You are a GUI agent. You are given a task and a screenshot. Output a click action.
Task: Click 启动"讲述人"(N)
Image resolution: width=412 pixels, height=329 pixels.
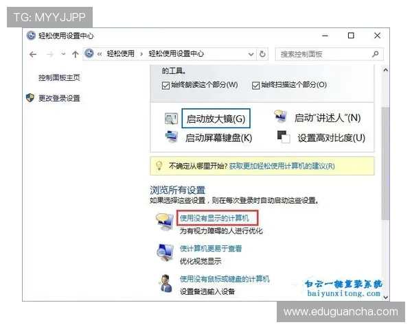[327, 118]
